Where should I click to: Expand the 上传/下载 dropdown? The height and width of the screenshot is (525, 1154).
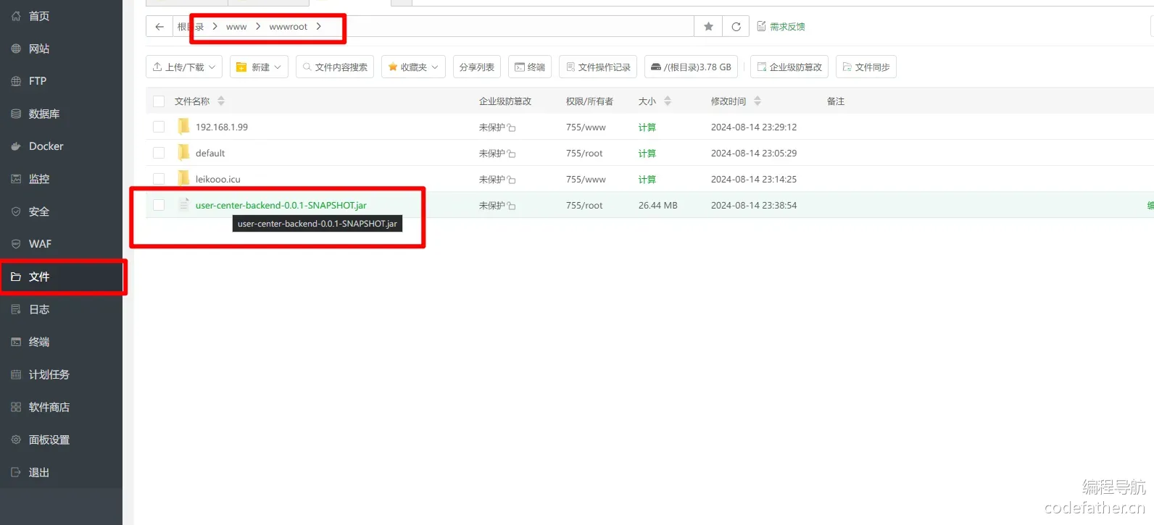184,67
